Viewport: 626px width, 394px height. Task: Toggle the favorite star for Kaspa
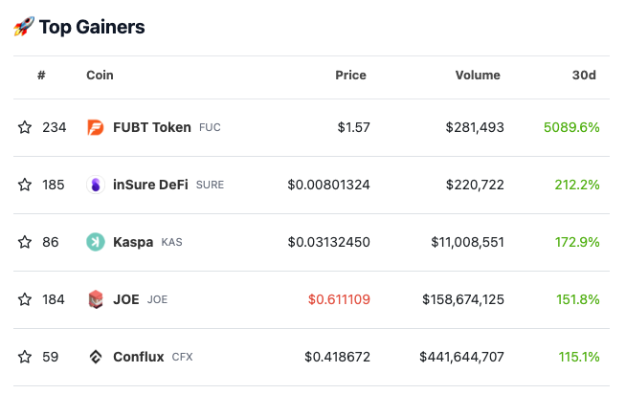(25, 242)
